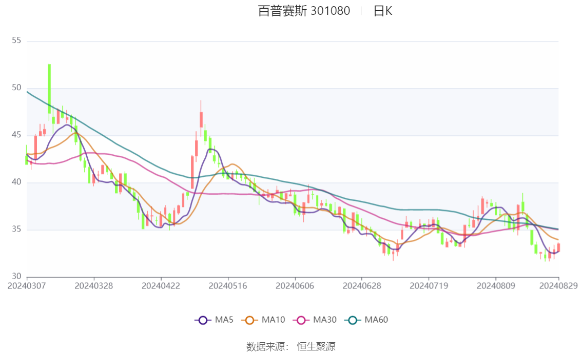582x353 pixels.
Task: Click the 40 y-axis price label
Action: [16, 182]
